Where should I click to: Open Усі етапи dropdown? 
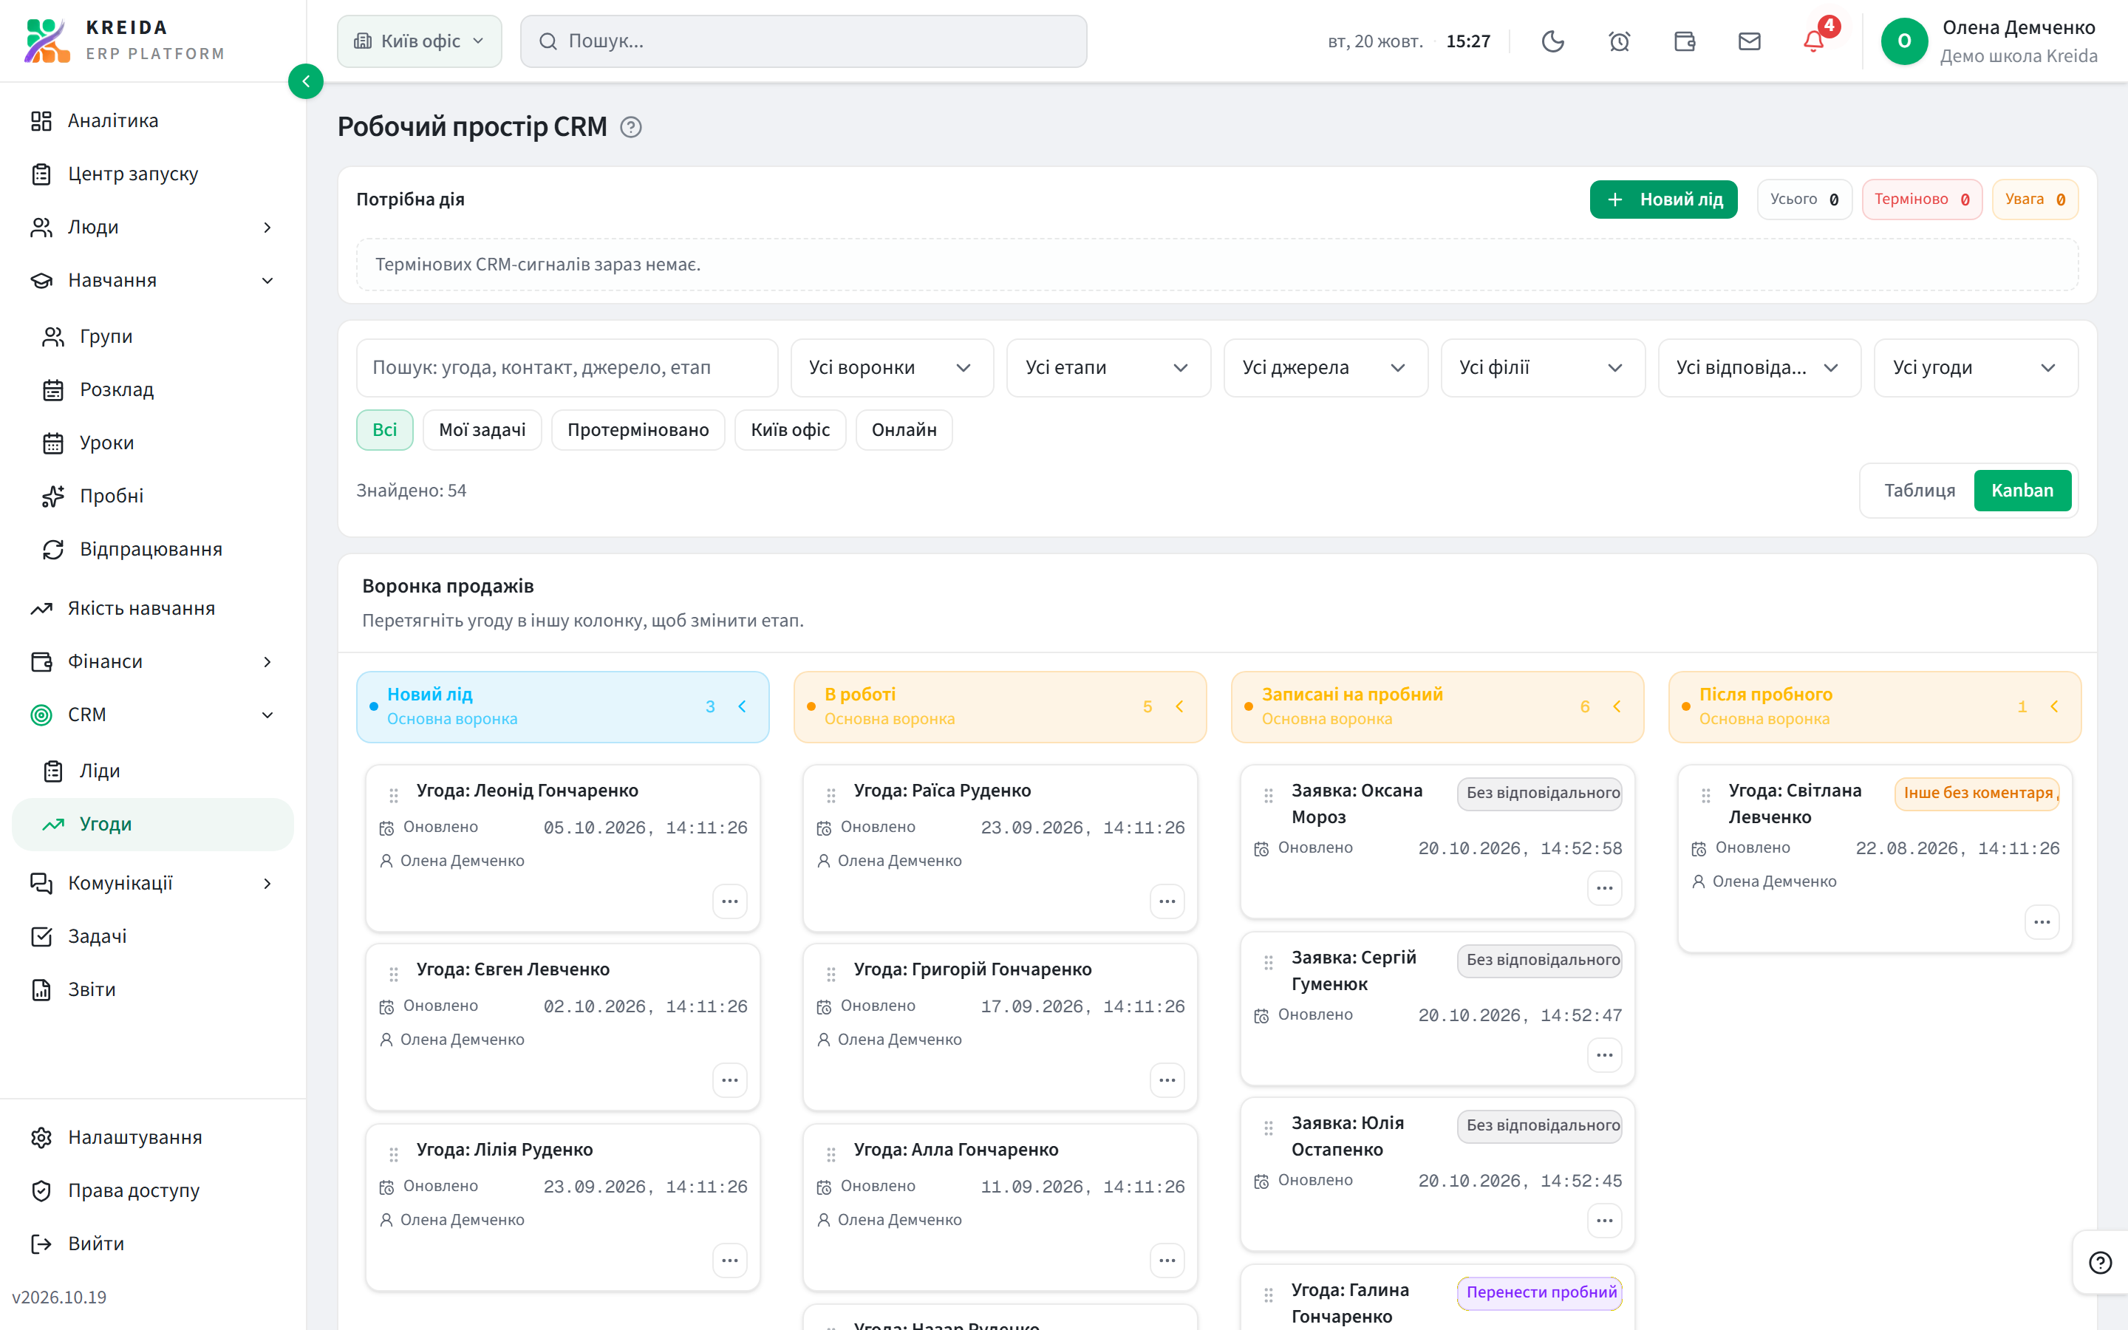click(x=1108, y=368)
